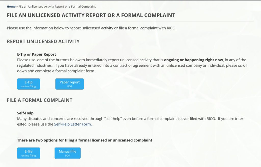Image resolution: width=261 pixels, height=167 pixels.
Task: Click the E-Tip online filing button
Action: 29,84
